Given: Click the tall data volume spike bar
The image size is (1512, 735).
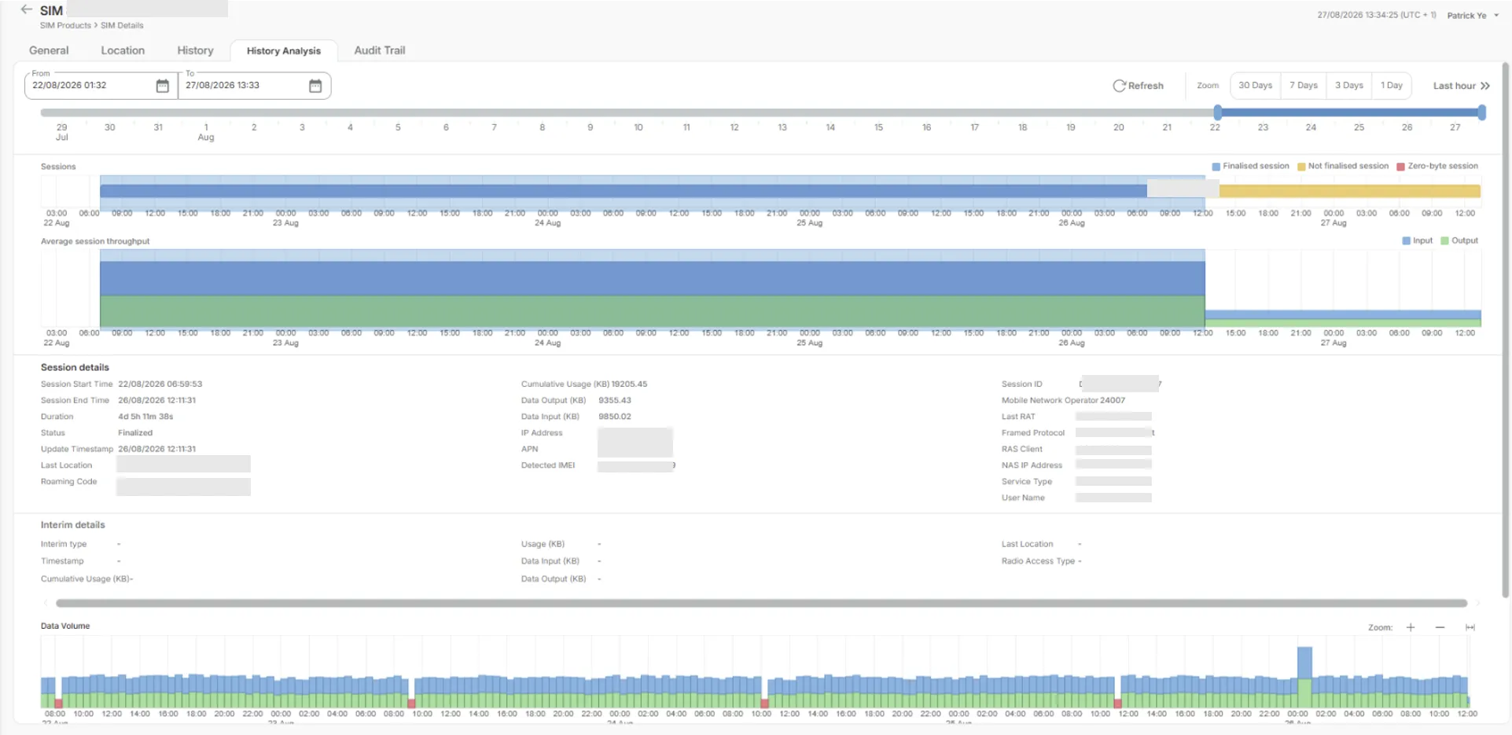Looking at the screenshot, I should [1304, 676].
